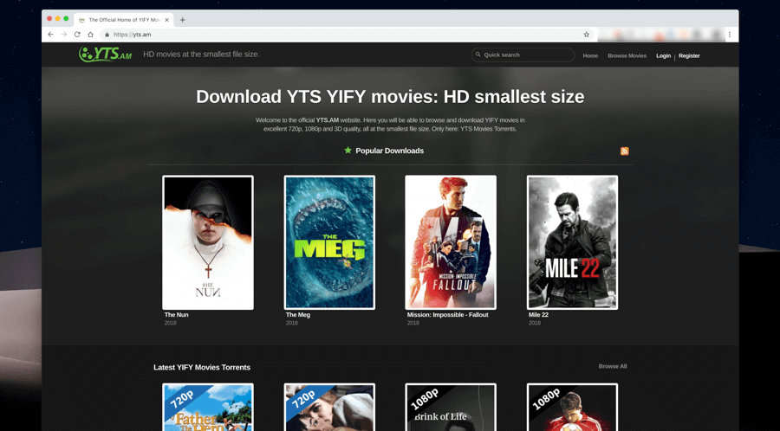The width and height of the screenshot is (780, 431).
Task: Focus the Quick search field
Action: (523, 55)
